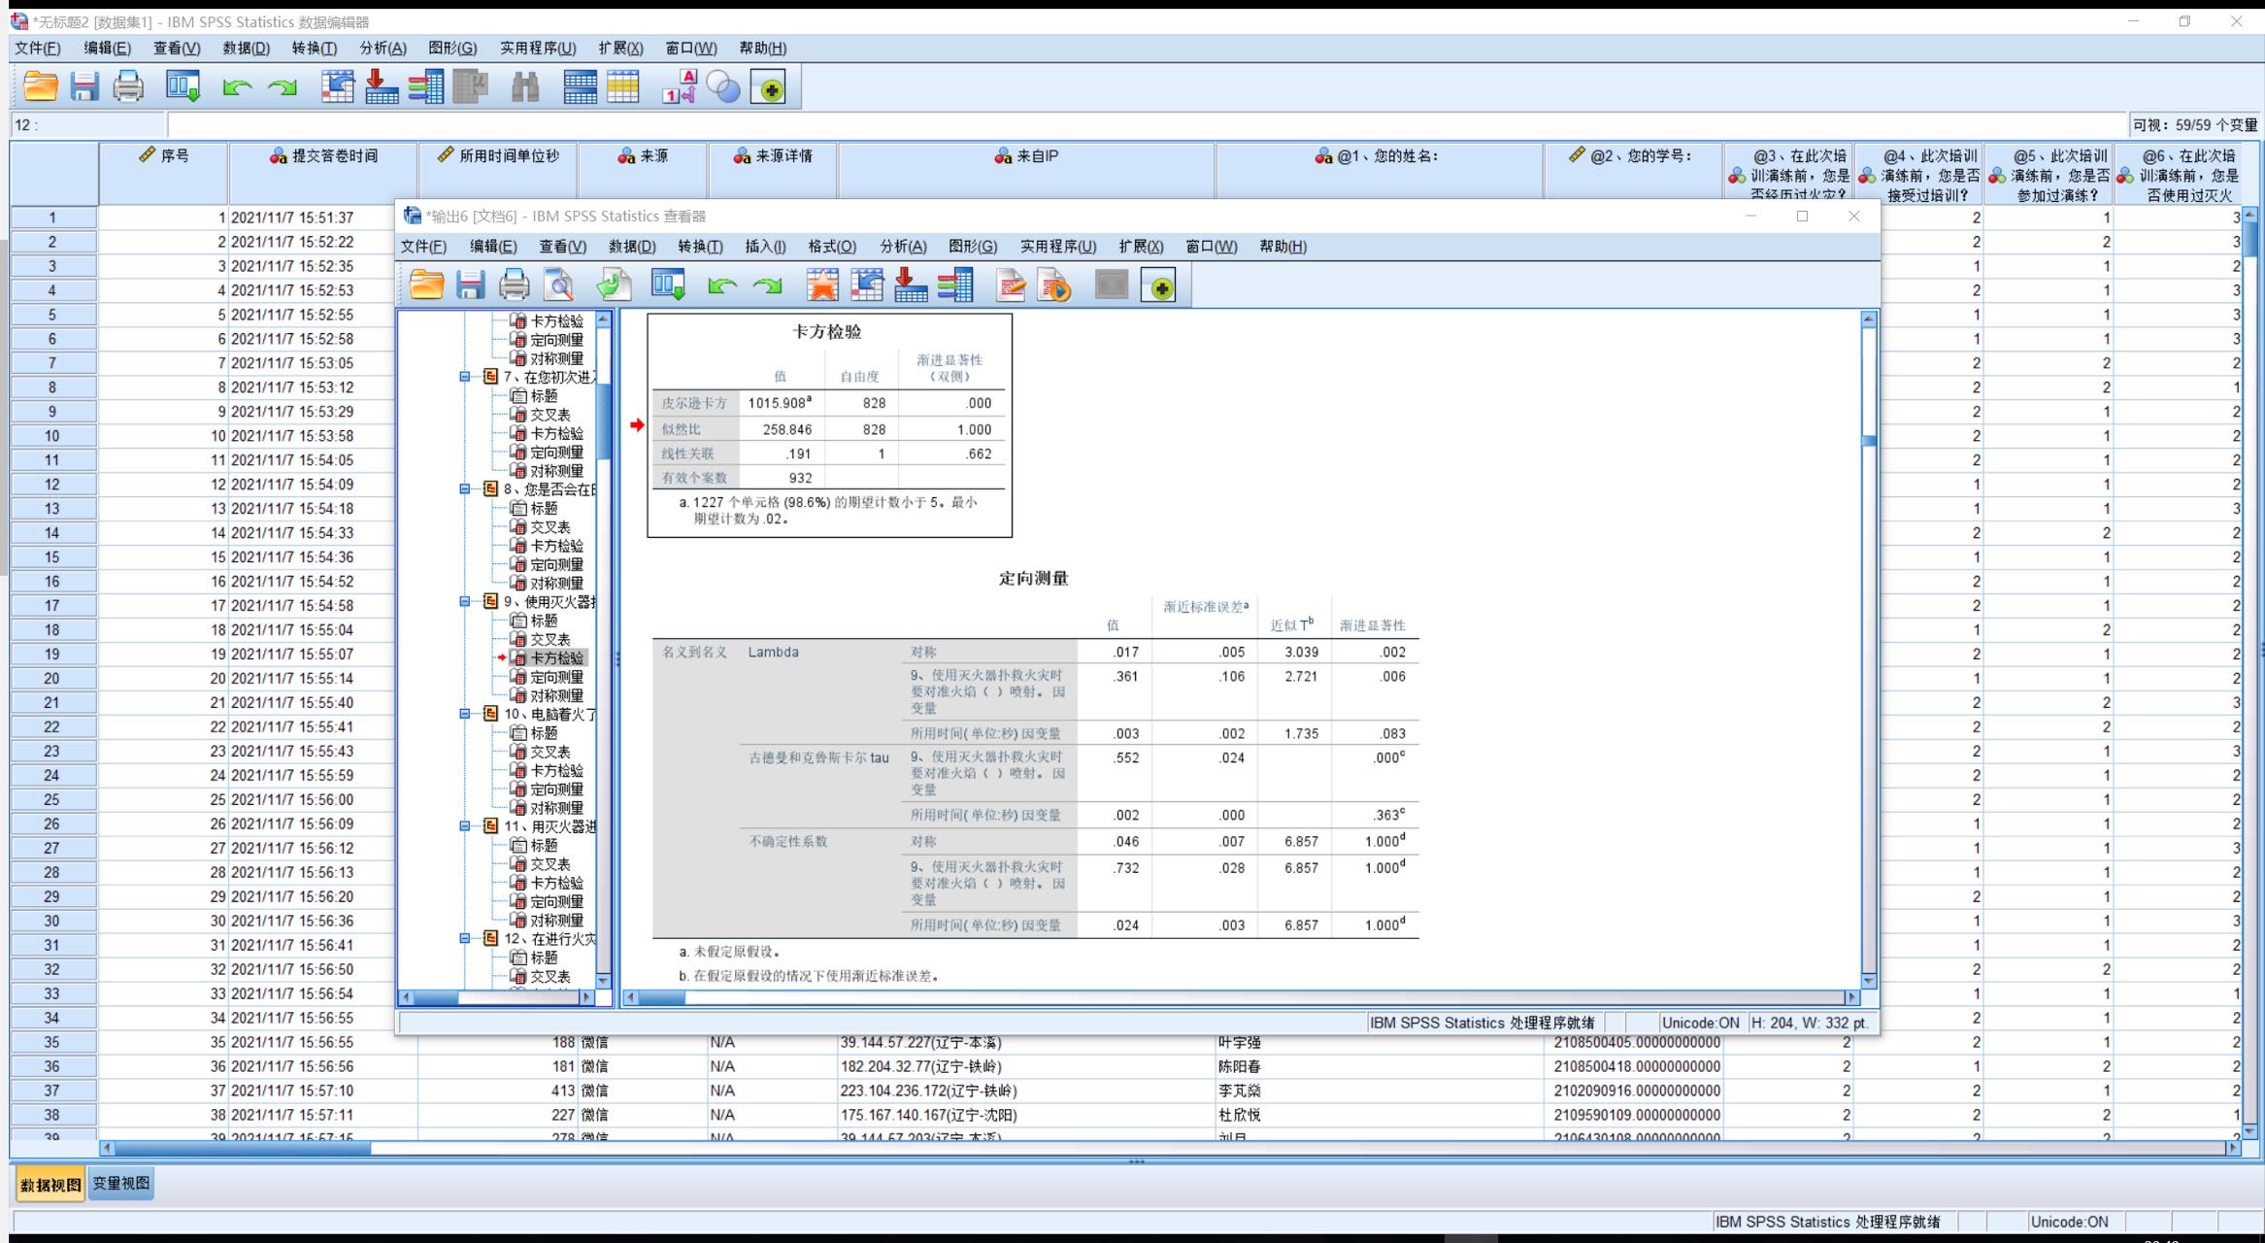
Task: Switch to the 变量视图 tab
Action: pyautogui.click(x=121, y=1183)
